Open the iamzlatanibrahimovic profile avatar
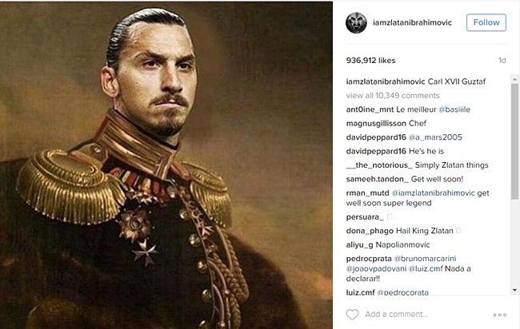 [x=356, y=23]
